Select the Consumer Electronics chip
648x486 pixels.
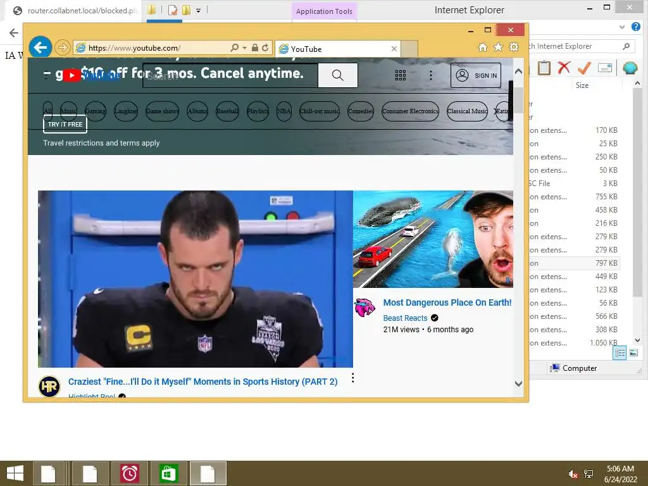(410, 111)
